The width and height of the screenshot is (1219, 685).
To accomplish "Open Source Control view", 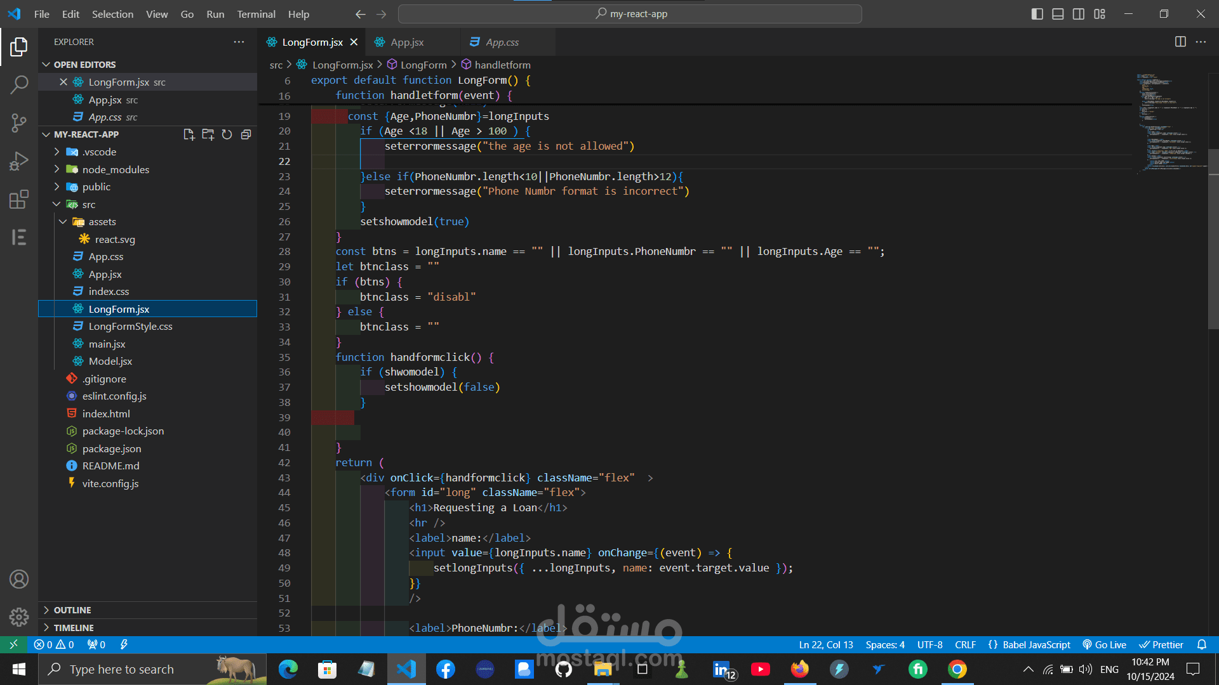I will (x=19, y=122).
